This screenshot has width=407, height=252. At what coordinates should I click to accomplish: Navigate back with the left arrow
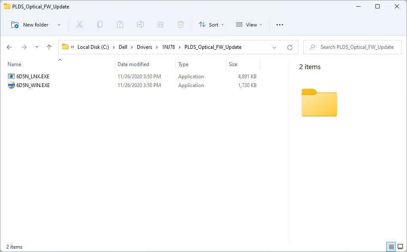[x=9, y=47]
